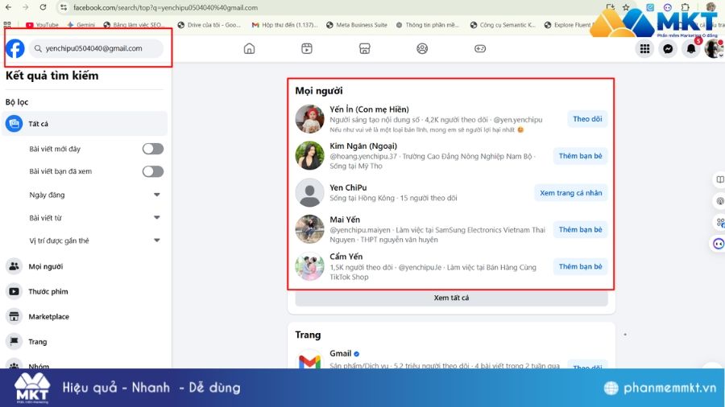
Task: Open the Gaming tab icon
Action: [480, 48]
